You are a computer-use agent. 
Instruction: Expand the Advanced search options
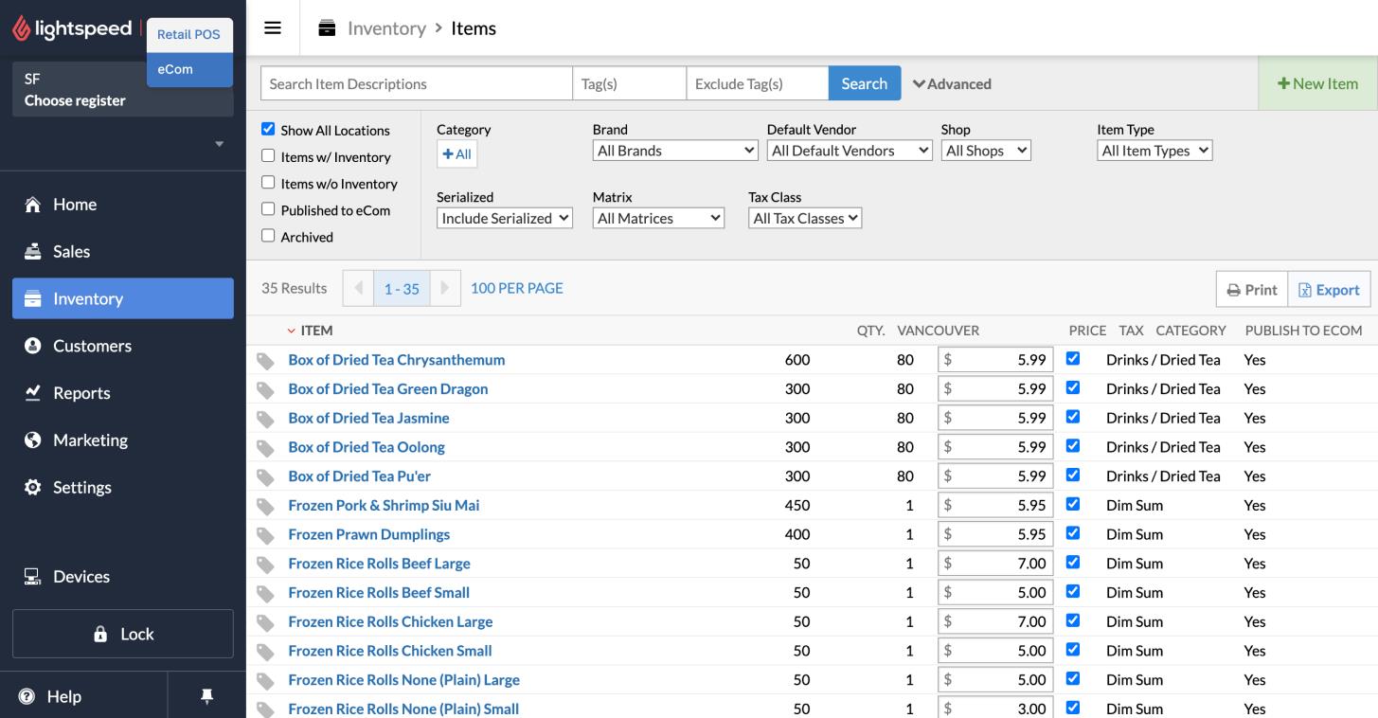952,84
